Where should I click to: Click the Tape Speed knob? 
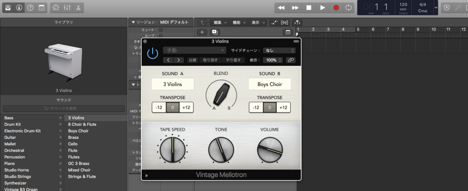172,150
